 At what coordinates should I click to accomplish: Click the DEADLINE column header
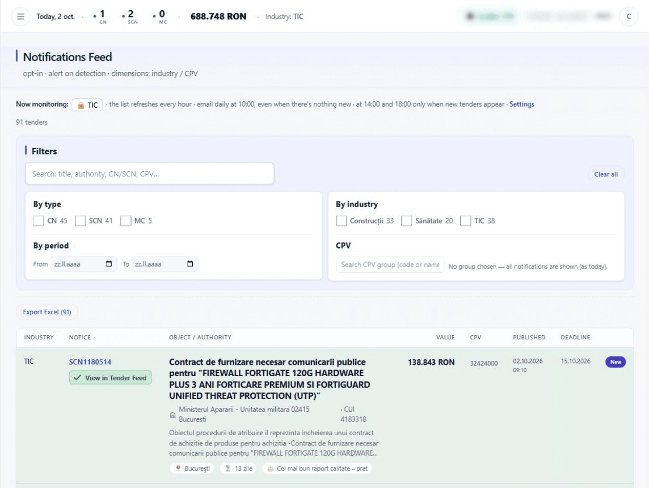pyautogui.click(x=576, y=337)
